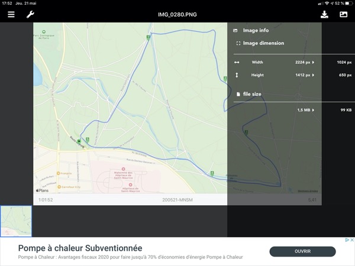355x266 pixels.
Task: Select the map thumbnail in the filmstrip
Action: [16, 221]
